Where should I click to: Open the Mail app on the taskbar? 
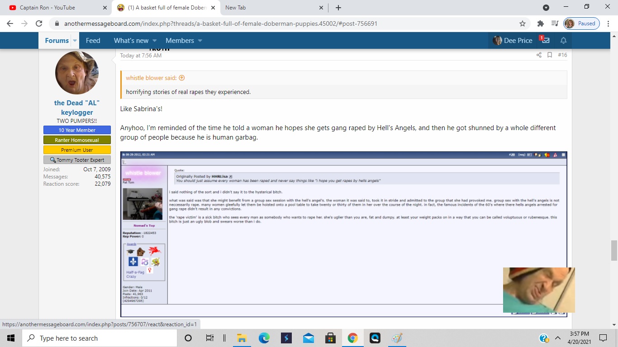[309, 338]
